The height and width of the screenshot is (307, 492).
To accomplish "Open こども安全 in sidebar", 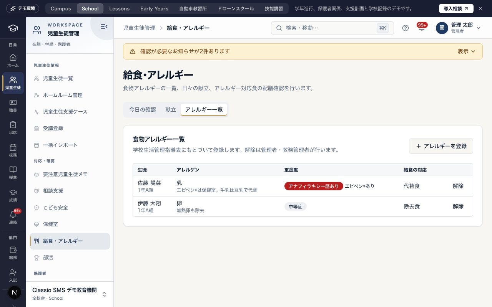I will (x=70, y=208).
